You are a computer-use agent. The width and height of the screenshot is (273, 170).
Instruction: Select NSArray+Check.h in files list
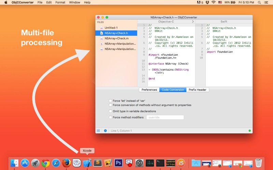click(116, 33)
